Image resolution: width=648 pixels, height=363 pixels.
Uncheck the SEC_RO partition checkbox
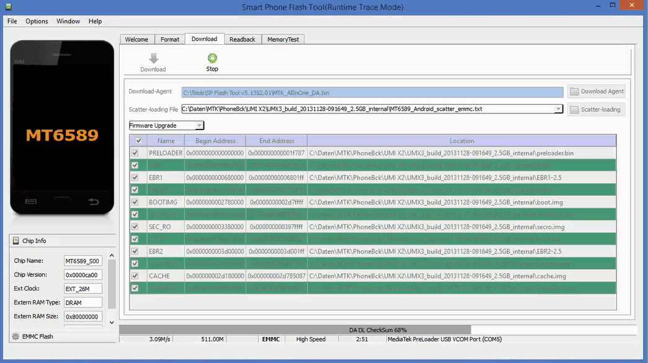(x=135, y=227)
